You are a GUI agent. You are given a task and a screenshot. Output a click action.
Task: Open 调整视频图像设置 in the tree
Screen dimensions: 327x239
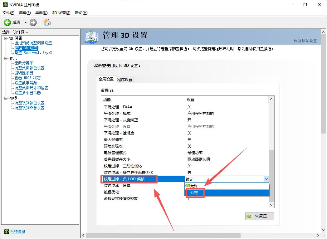point(29,108)
